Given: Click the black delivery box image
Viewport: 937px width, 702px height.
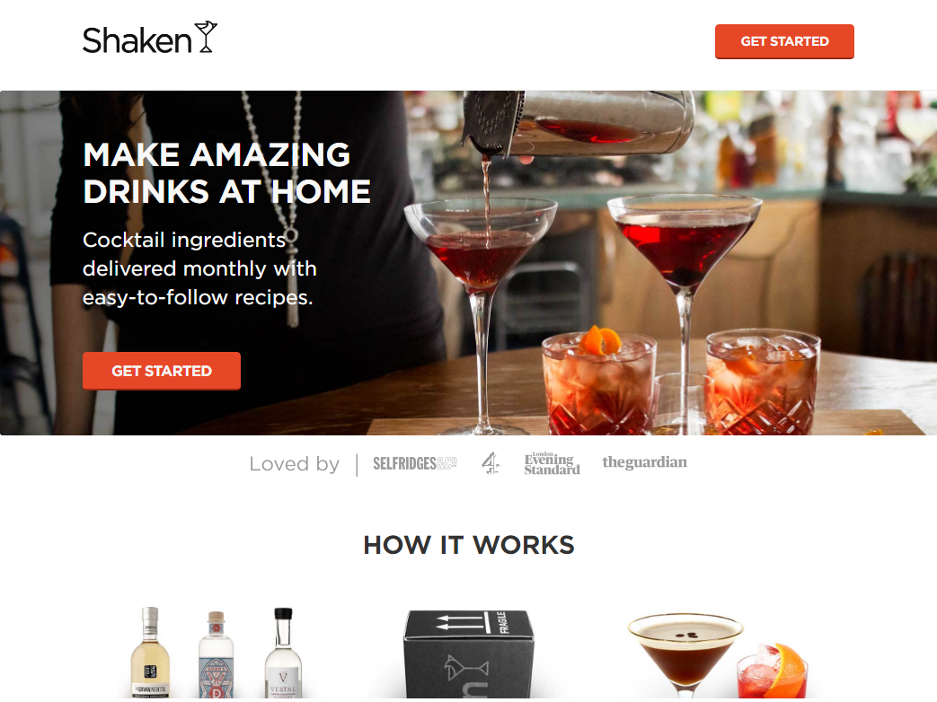Looking at the screenshot, I should click(x=468, y=654).
